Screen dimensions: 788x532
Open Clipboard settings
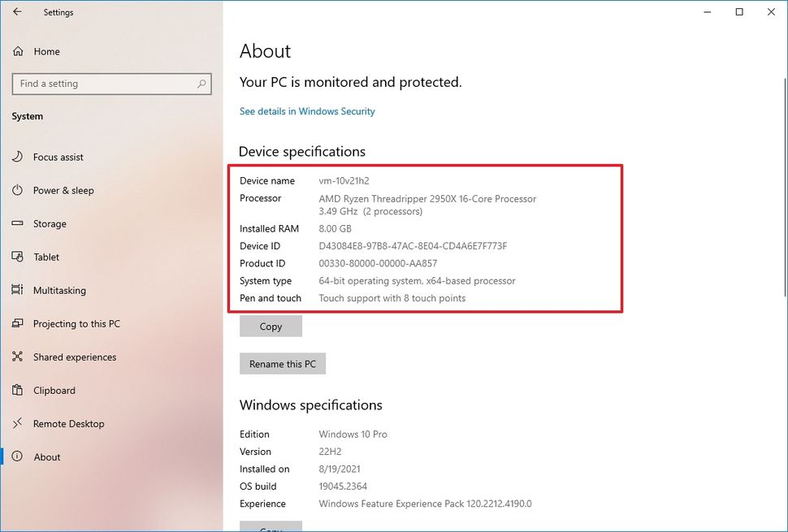54,390
